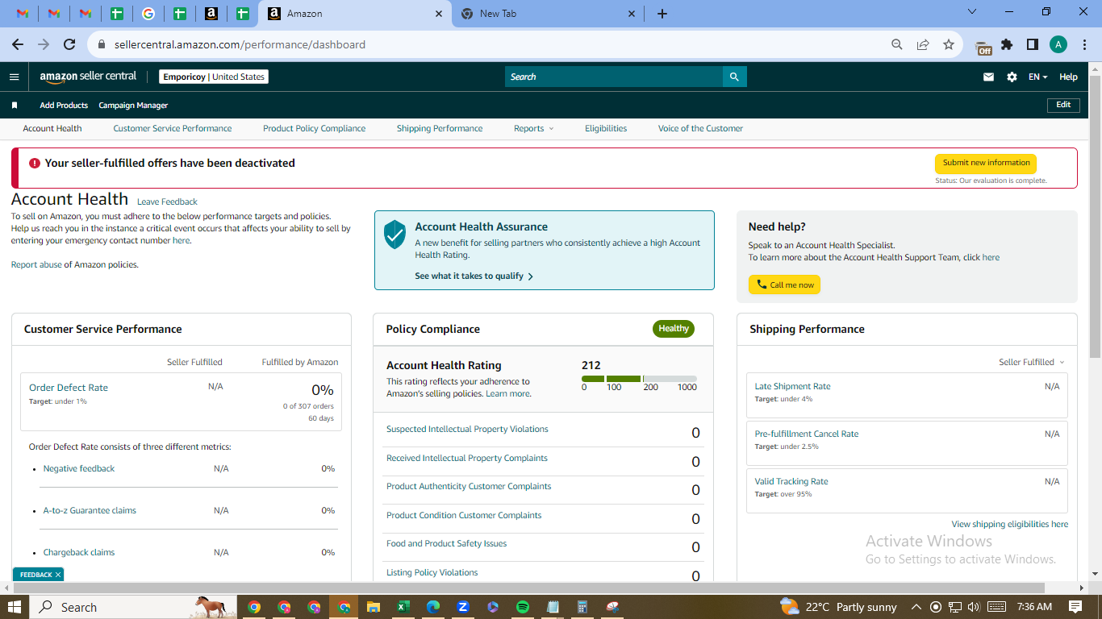This screenshot has width=1102, height=619.
Task: Click the zoom magnifier icon in address bar
Action: 896,44
